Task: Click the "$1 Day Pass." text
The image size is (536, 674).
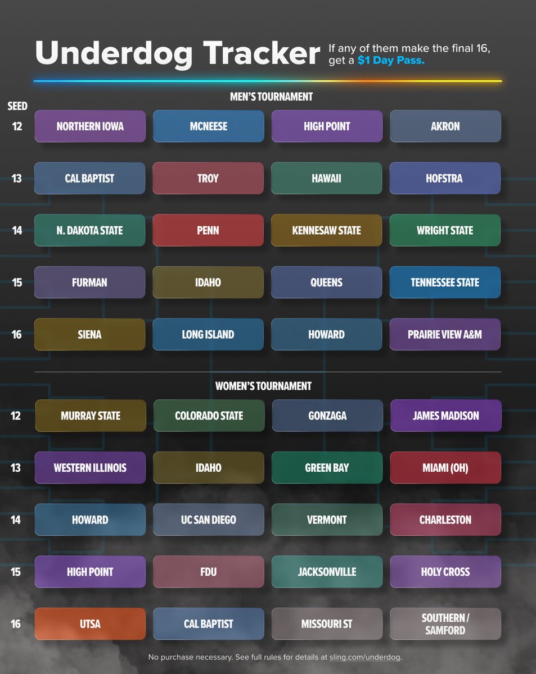Action: [x=391, y=61]
